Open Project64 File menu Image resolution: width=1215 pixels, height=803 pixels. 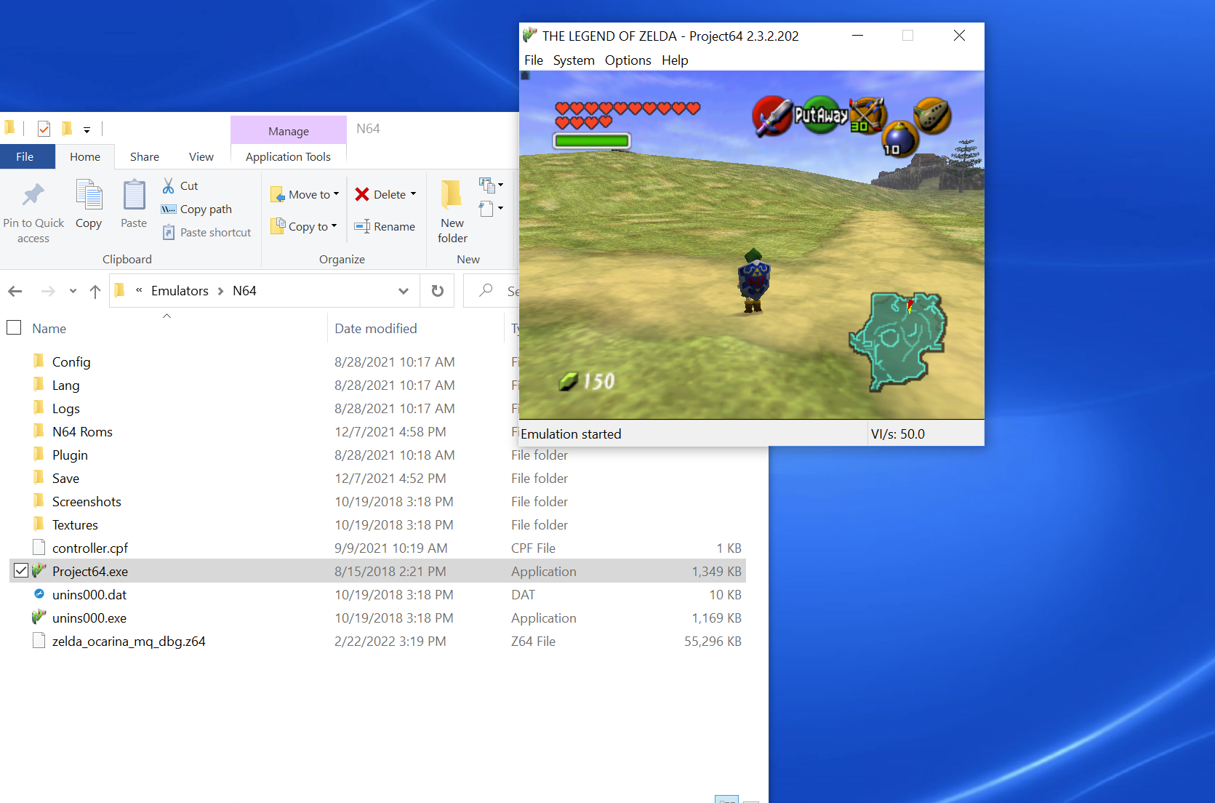click(534, 60)
